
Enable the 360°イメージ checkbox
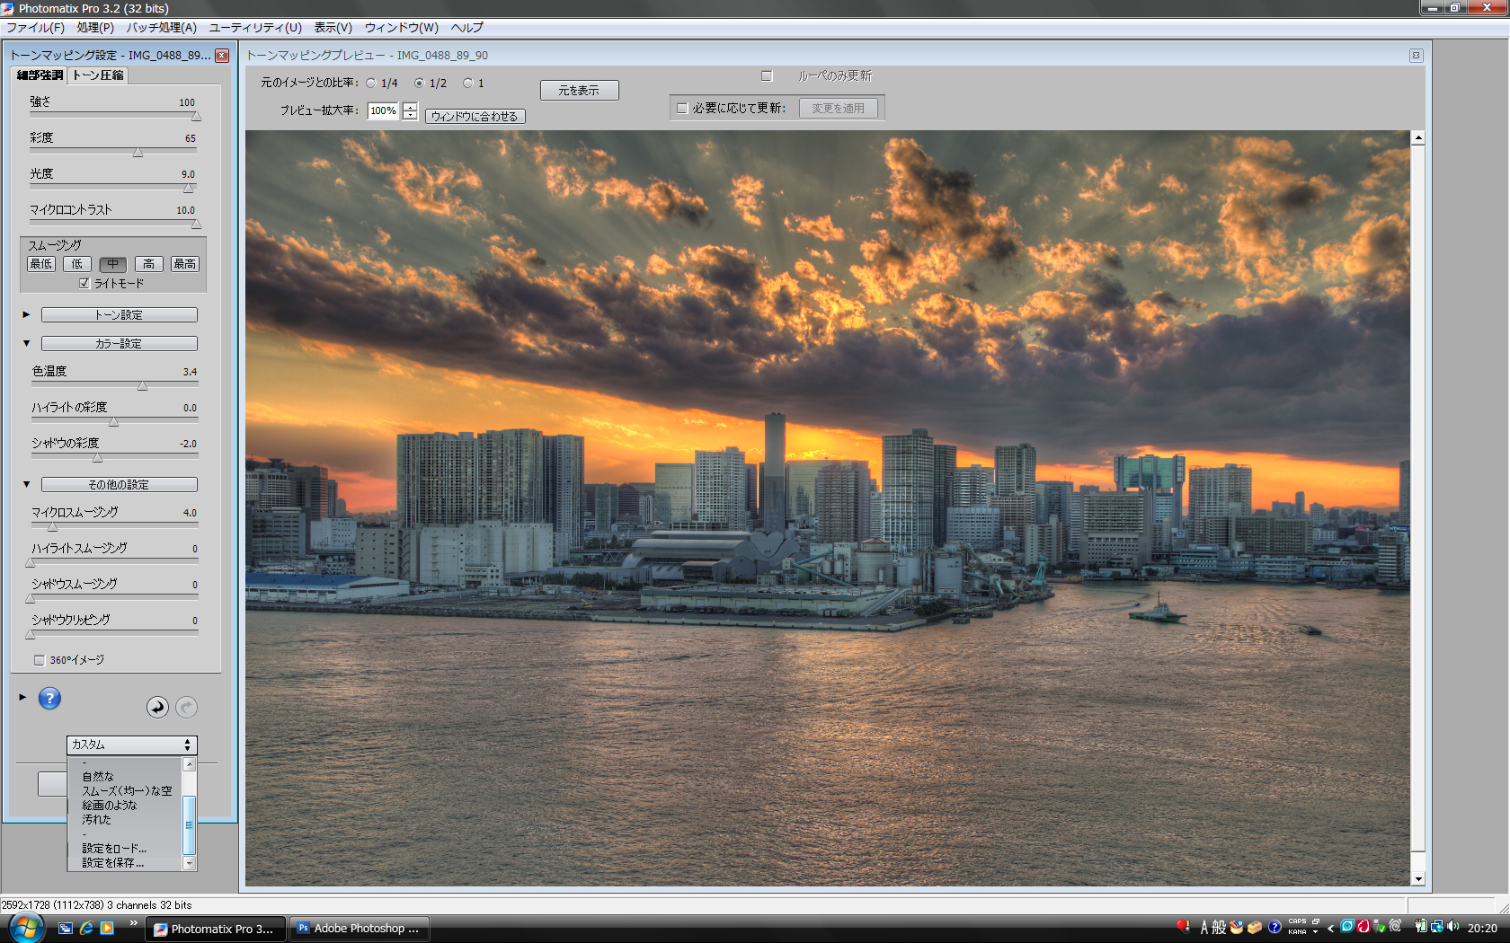point(39,660)
